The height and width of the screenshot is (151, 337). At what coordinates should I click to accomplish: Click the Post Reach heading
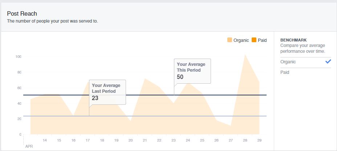pyautogui.click(x=22, y=13)
